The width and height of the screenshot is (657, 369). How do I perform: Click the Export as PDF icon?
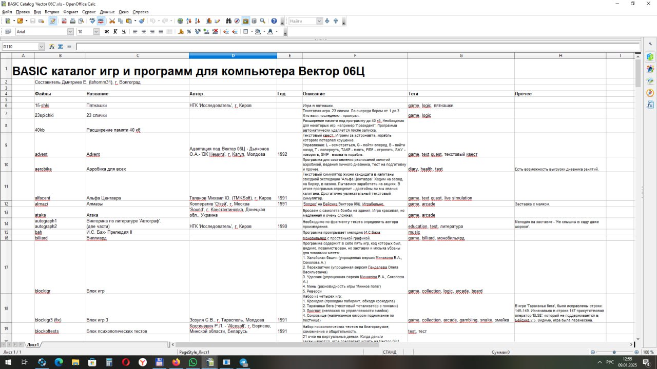64,21
